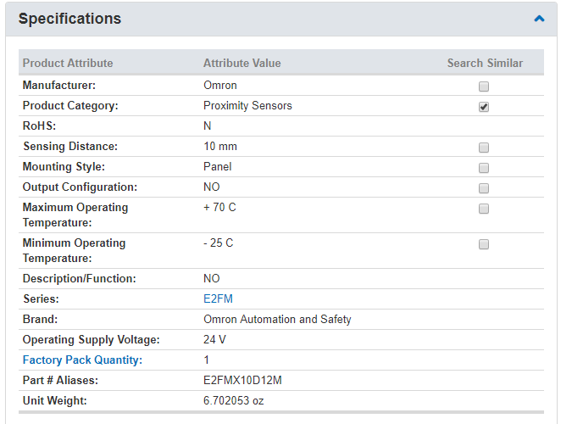Click the Panel mounting style value
572x424 pixels.
pos(218,166)
